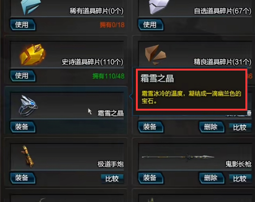Delete the item beneath the tooltip
The width and height of the screenshot is (255, 202).
pyautogui.click(x=212, y=127)
